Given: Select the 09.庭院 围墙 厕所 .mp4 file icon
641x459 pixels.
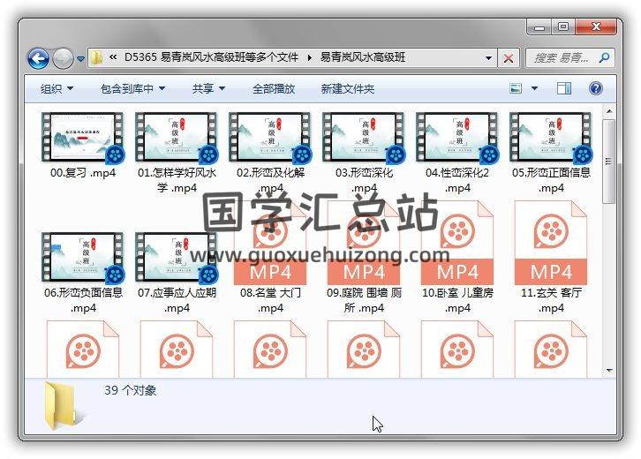Looking at the screenshot, I should tap(364, 243).
